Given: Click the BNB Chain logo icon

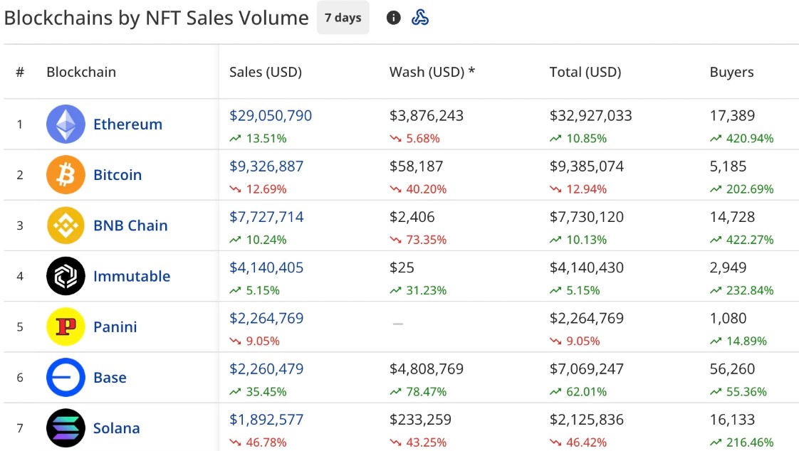Looking at the screenshot, I should [66, 225].
